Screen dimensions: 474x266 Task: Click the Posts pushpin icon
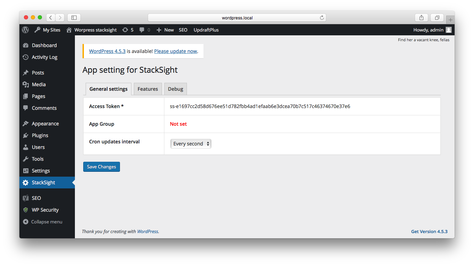(26, 73)
